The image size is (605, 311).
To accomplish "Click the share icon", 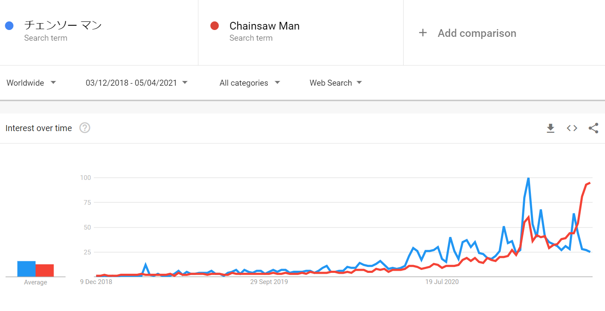I will click(593, 128).
